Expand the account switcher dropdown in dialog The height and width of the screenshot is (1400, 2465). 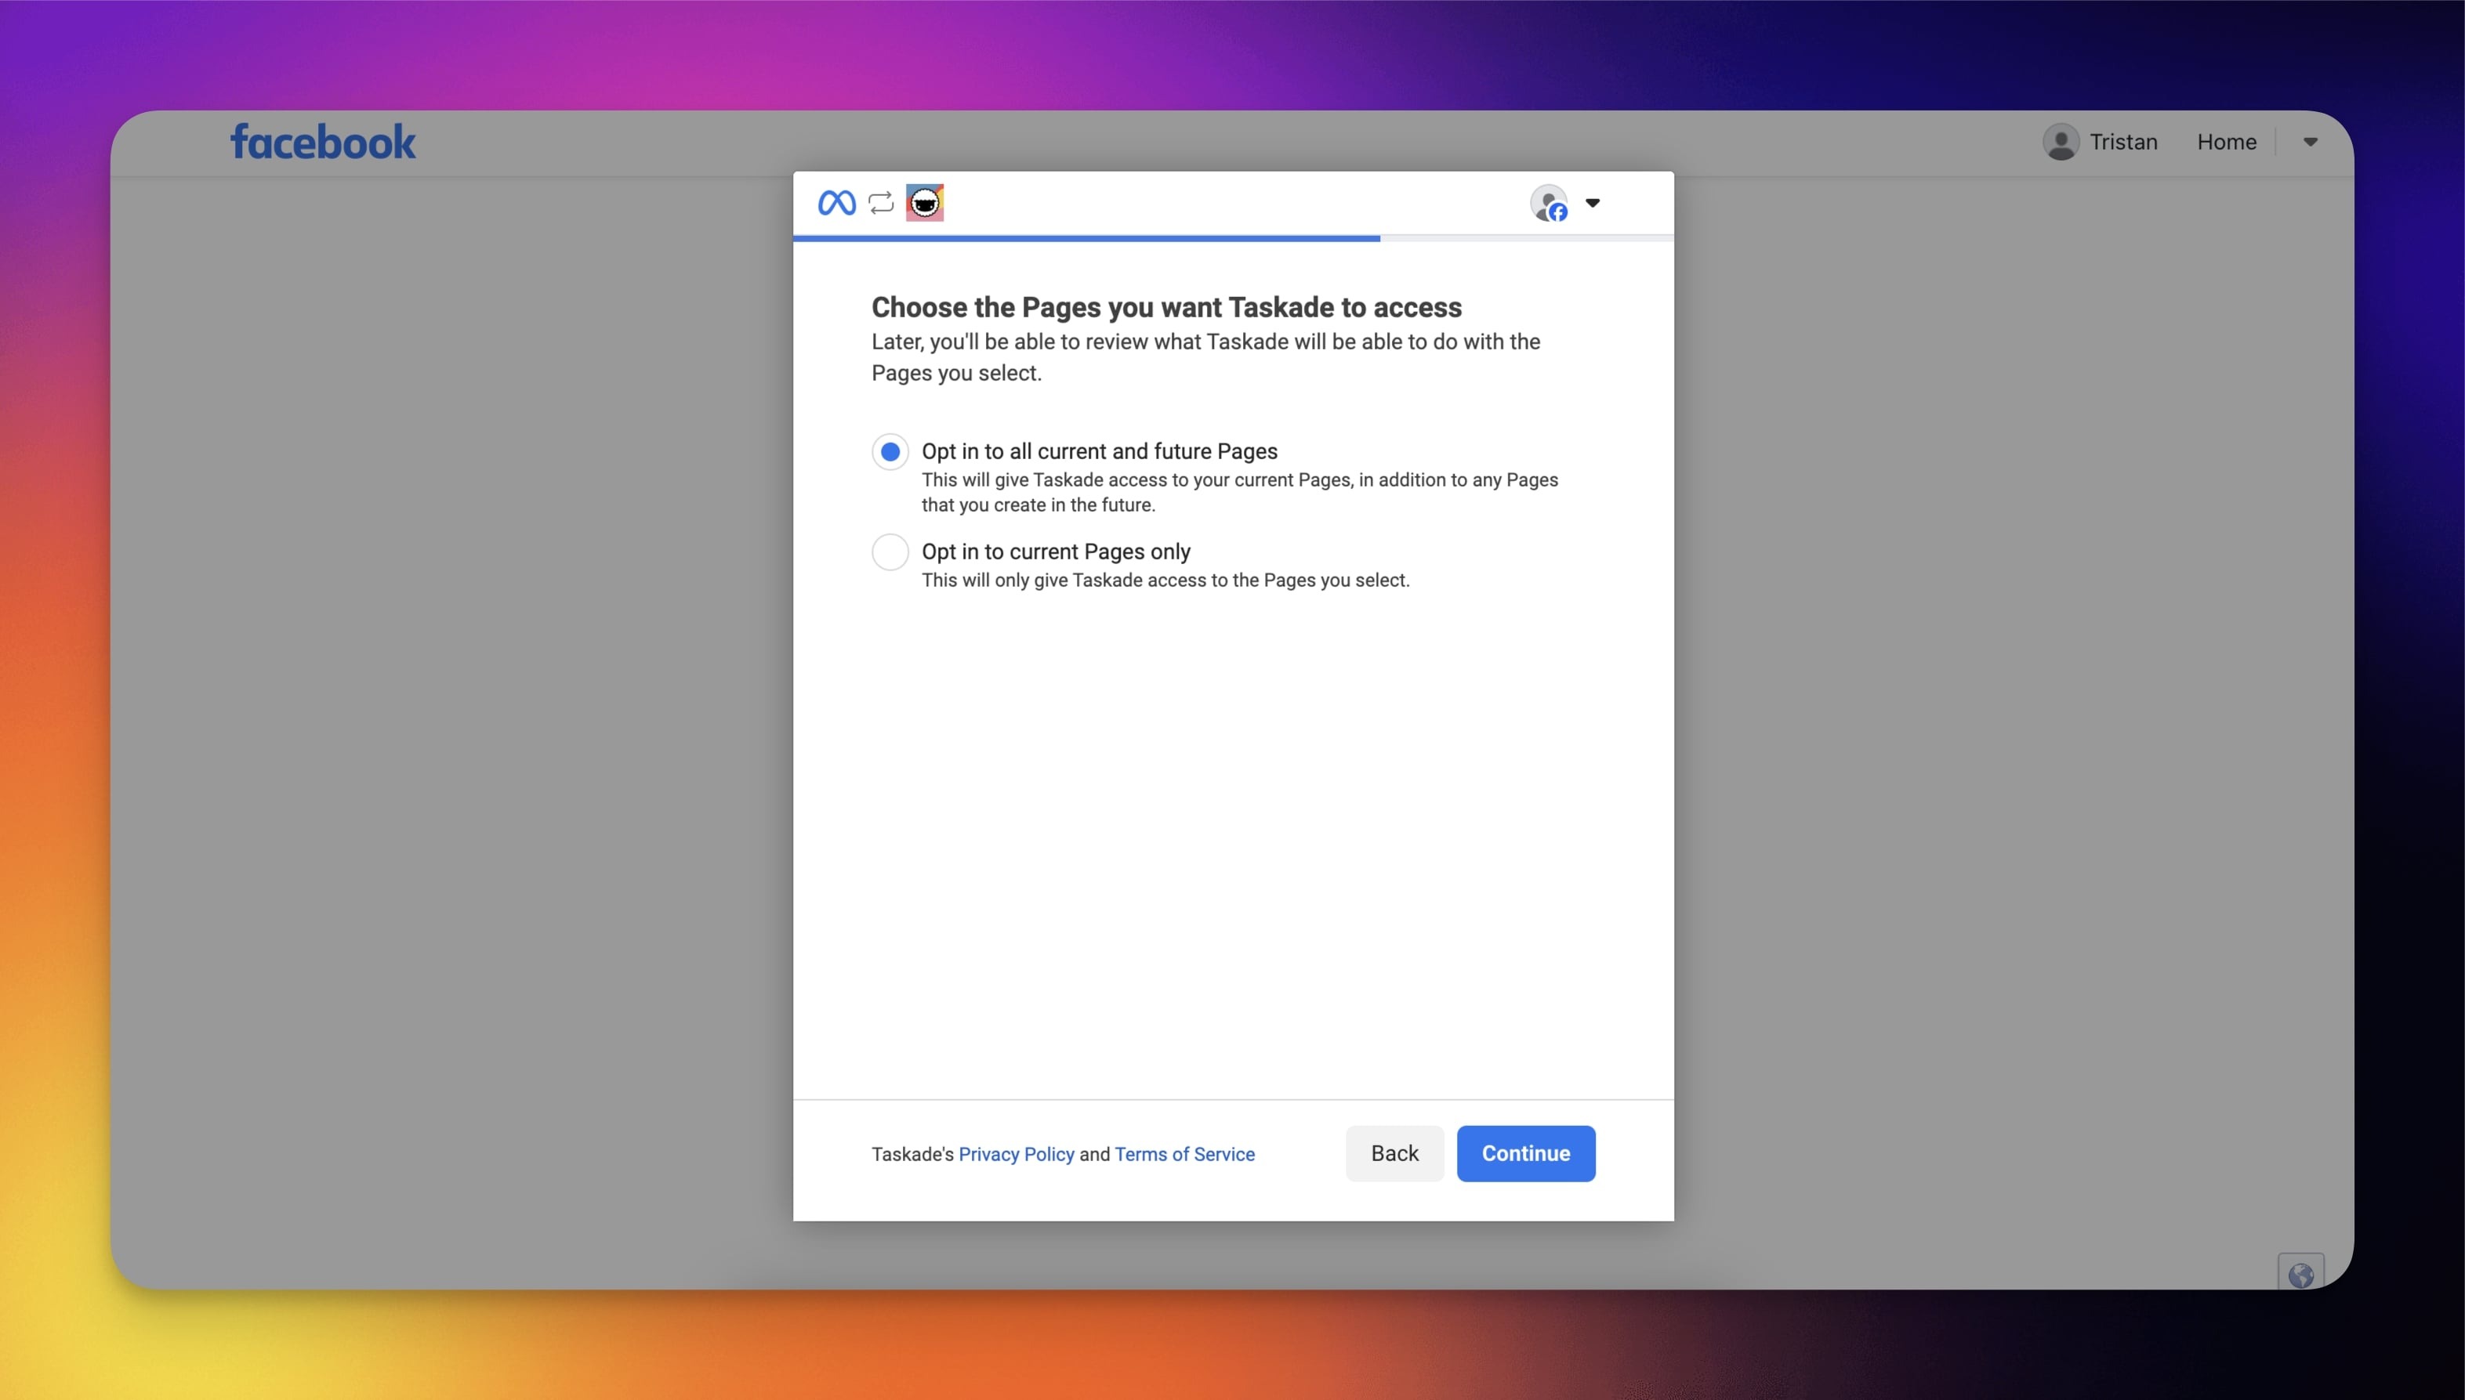coord(1593,203)
